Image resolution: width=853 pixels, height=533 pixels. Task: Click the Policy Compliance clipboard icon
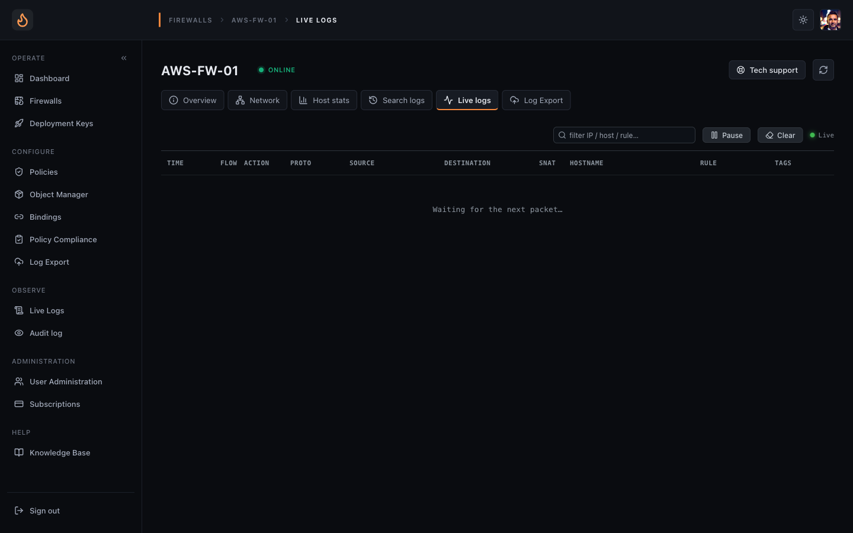(19, 239)
